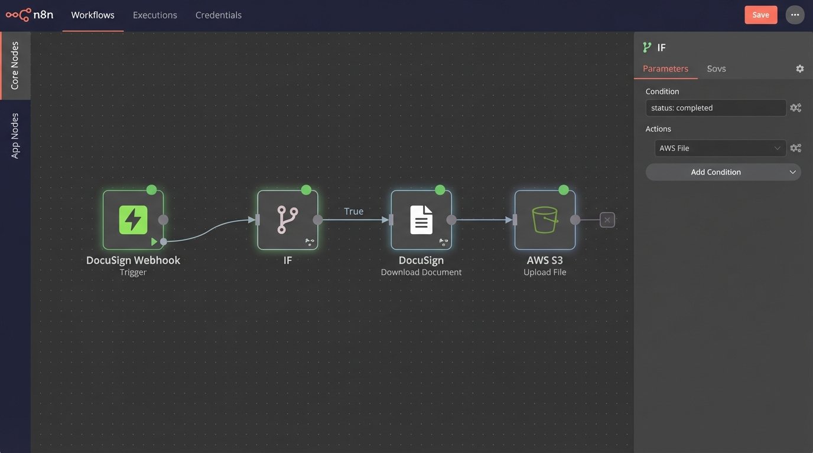Click the IF branch icon on the canvas node
The height and width of the screenshot is (453, 813).
(287, 219)
